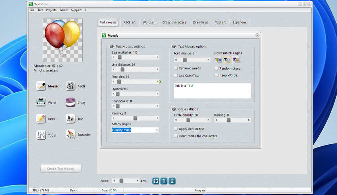This screenshot has height=195, width=337.
Task: Open help for Circle settings
Action: pyautogui.click(x=174, y=109)
